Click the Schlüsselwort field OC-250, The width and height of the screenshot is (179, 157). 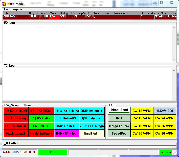click(92, 17)
